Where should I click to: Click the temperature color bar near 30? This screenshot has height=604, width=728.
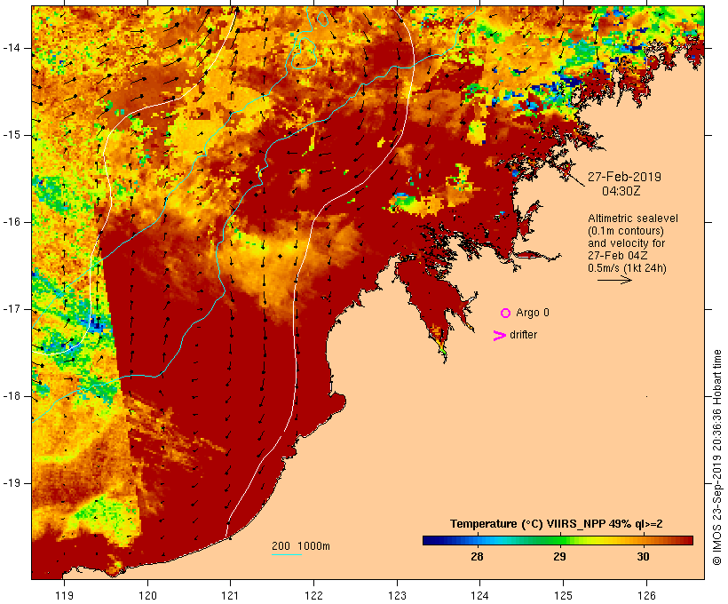(643, 540)
